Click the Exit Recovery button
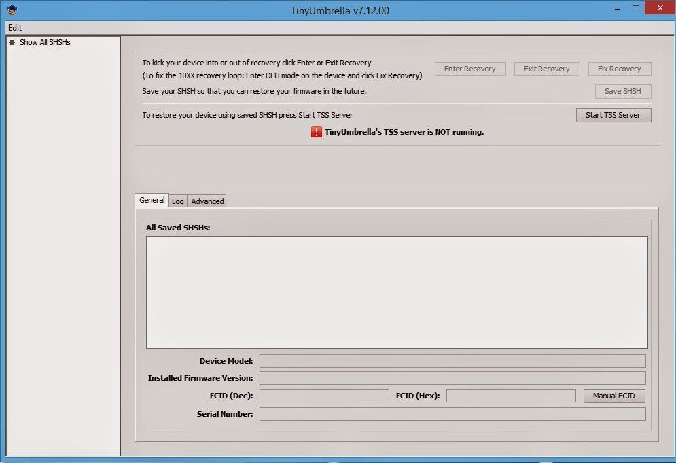The image size is (676, 463). [x=547, y=69]
